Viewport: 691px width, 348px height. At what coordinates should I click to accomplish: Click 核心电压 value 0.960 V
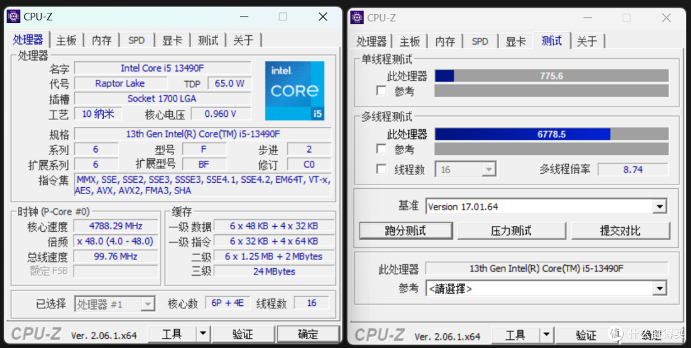coord(221,114)
